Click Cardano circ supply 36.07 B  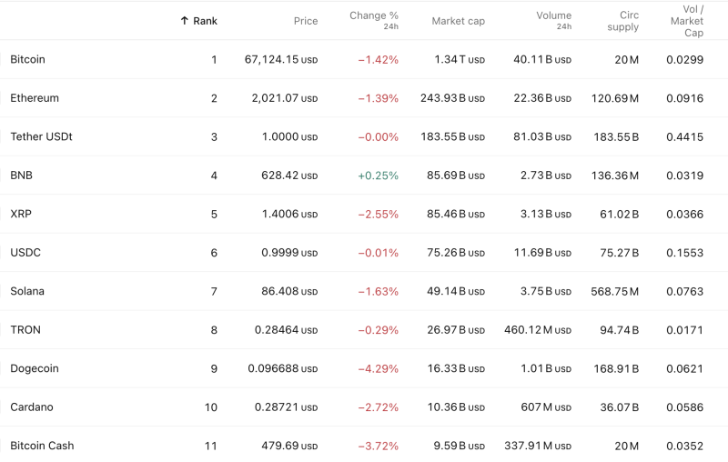click(620, 407)
